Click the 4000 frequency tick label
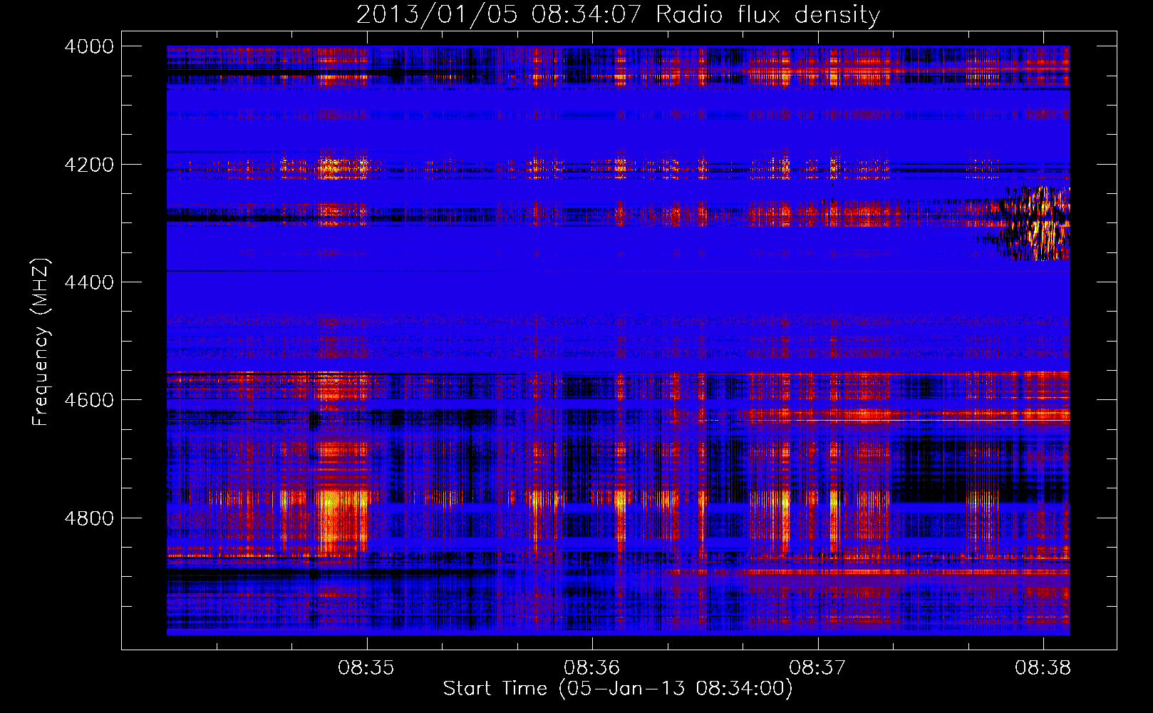1153x713 pixels. pyautogui.click(x=89, y=46)
